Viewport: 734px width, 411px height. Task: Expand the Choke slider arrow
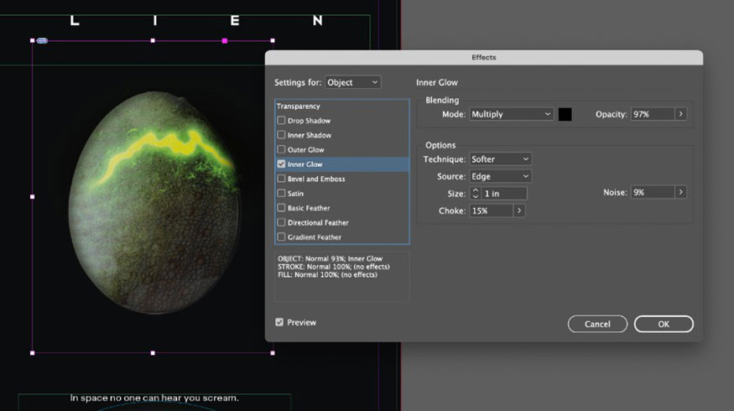[x=518, y=211]
